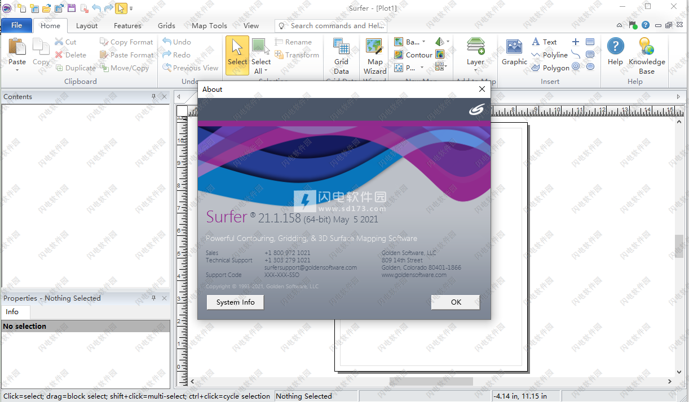Click surfersupport@goldensoftware.com email

point(311,267)
